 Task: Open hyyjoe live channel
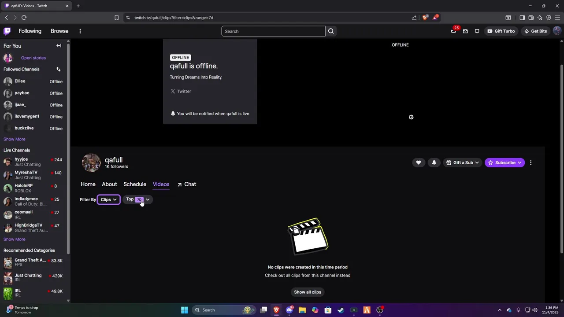[33, 162]
